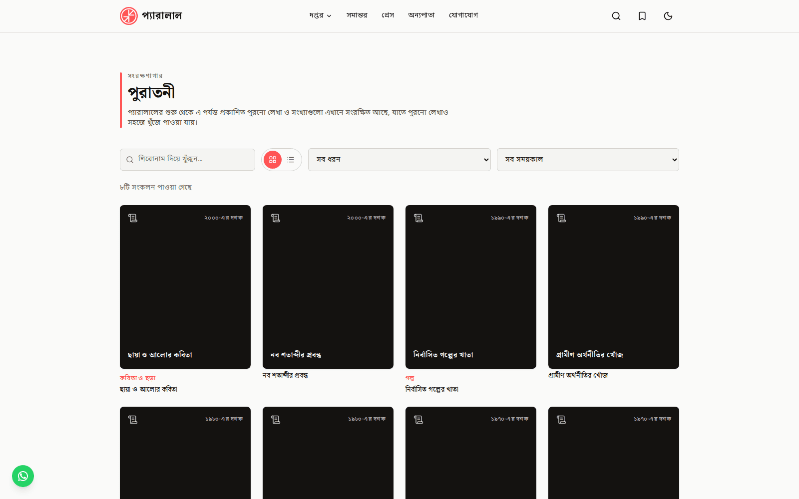799x499 pixels.
Task: Switch to list view
Action: pos(291,160)
